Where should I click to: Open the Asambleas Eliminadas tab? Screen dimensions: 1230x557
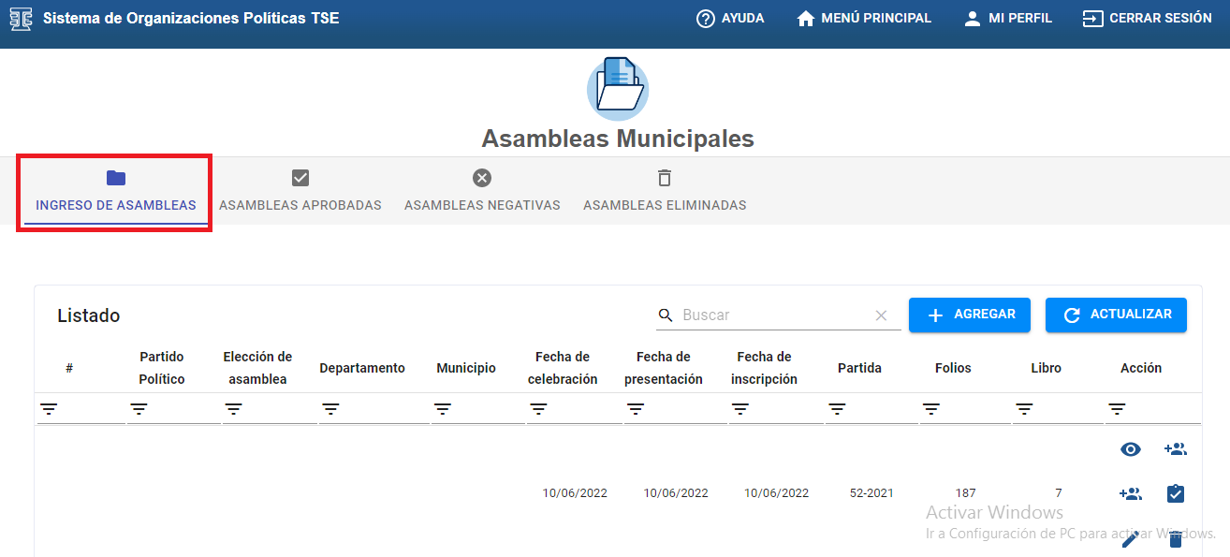click(665, 191)
